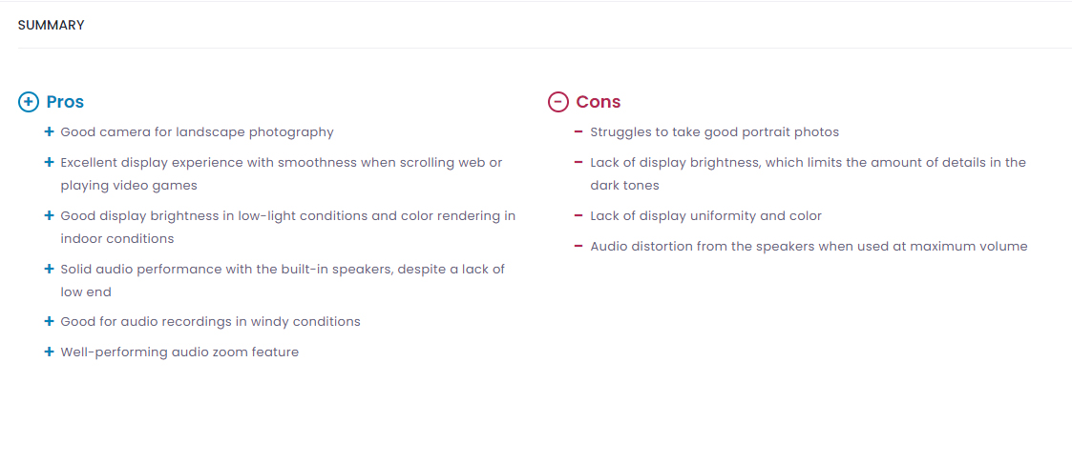Click minus icon before portrait photos item

(578, 131)
